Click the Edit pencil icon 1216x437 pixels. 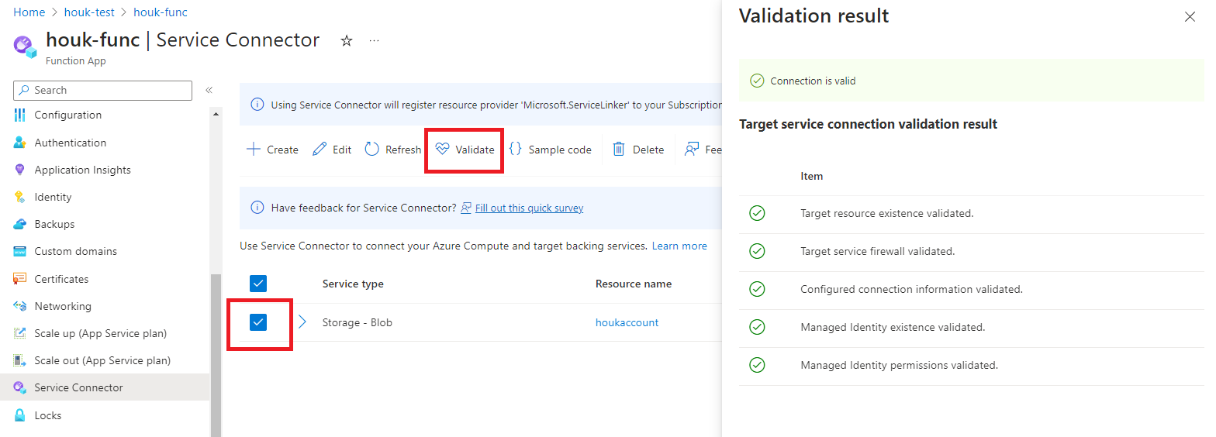(x=320, y=150)
